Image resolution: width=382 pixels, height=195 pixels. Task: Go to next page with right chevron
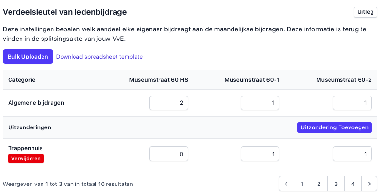click(369, 184)
